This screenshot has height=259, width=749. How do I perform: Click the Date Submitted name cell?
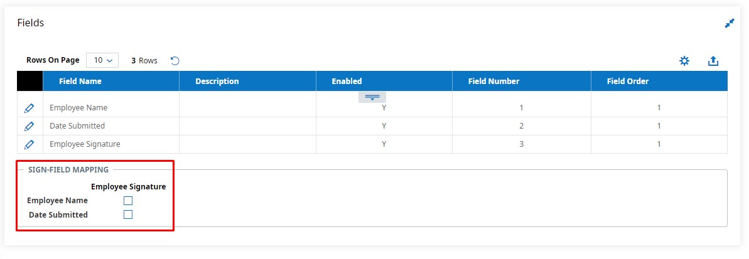(77, 126)
